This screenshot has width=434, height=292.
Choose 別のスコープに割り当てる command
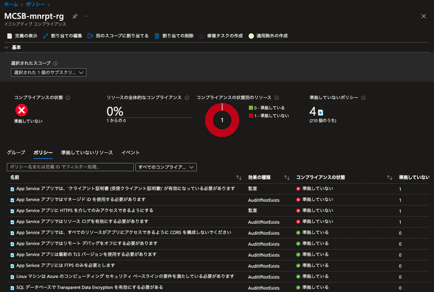[118, 36]
